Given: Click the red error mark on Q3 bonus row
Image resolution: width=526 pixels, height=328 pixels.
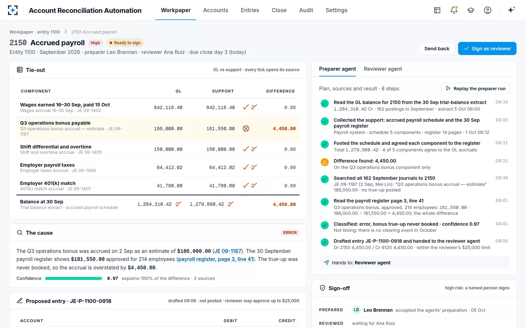Looking at the screenshot, I should pyautogui.click(x=246, y=128).
